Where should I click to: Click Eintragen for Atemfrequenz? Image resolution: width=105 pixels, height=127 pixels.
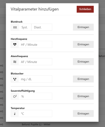click(83, 62)
